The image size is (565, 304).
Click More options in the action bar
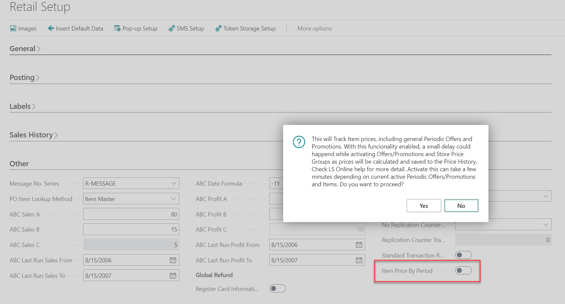(x=314, y=29)
